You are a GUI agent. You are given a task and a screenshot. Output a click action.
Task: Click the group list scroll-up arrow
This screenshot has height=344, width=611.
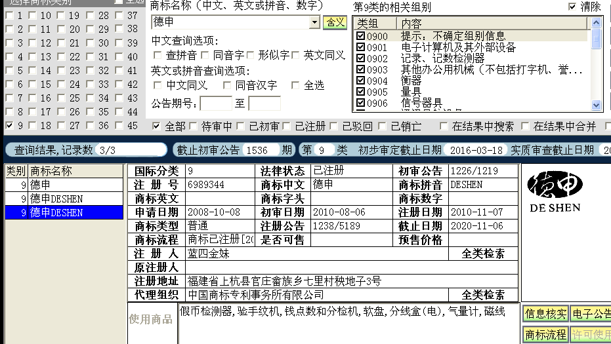coord(596,22)
